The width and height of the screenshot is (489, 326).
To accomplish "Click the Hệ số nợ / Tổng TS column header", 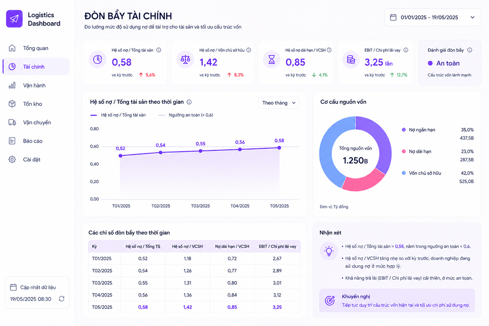I will [x=143, y=247].
